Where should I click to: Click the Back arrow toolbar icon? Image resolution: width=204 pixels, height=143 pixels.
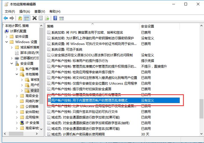click(x=5, y=18)
